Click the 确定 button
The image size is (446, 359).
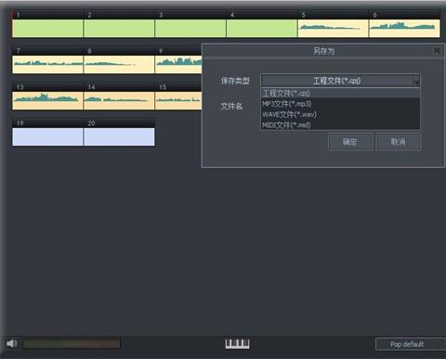pos(350,142)
